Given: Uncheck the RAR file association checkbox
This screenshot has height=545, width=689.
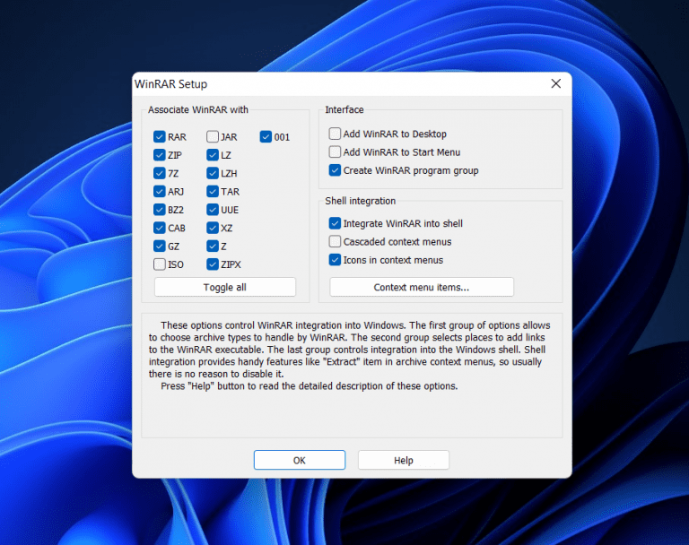Looking at the screenshot, I should [x=160, y=137].
